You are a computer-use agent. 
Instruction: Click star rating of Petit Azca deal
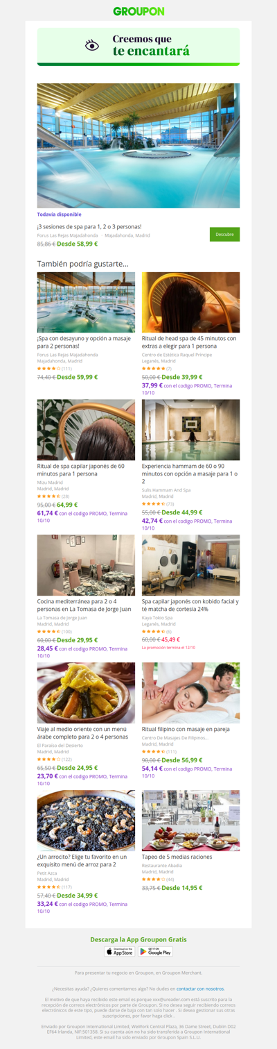48,887
